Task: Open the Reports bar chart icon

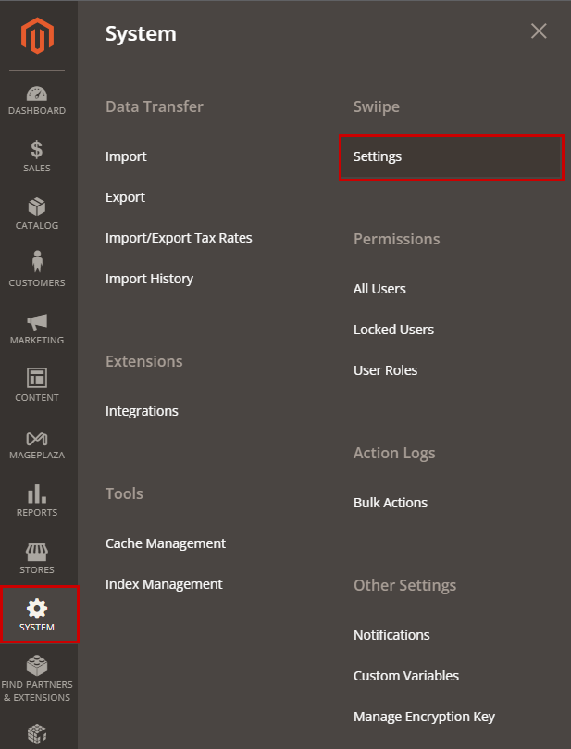Action: pos(37,494)
